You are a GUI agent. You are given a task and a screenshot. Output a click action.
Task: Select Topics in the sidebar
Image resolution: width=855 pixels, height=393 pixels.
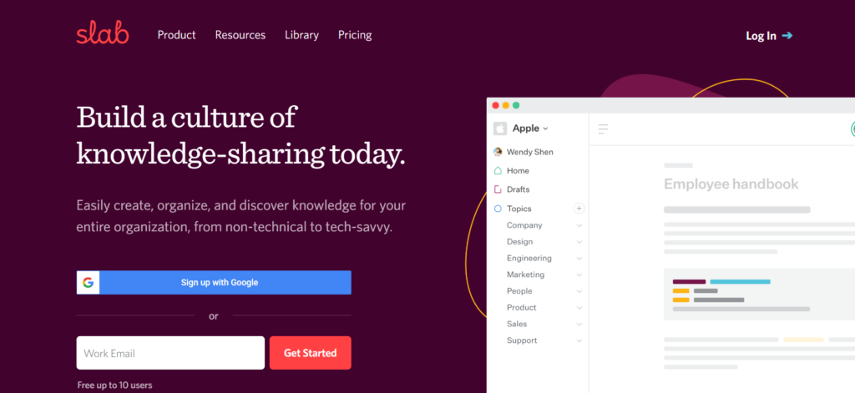[x=519, y=209]
